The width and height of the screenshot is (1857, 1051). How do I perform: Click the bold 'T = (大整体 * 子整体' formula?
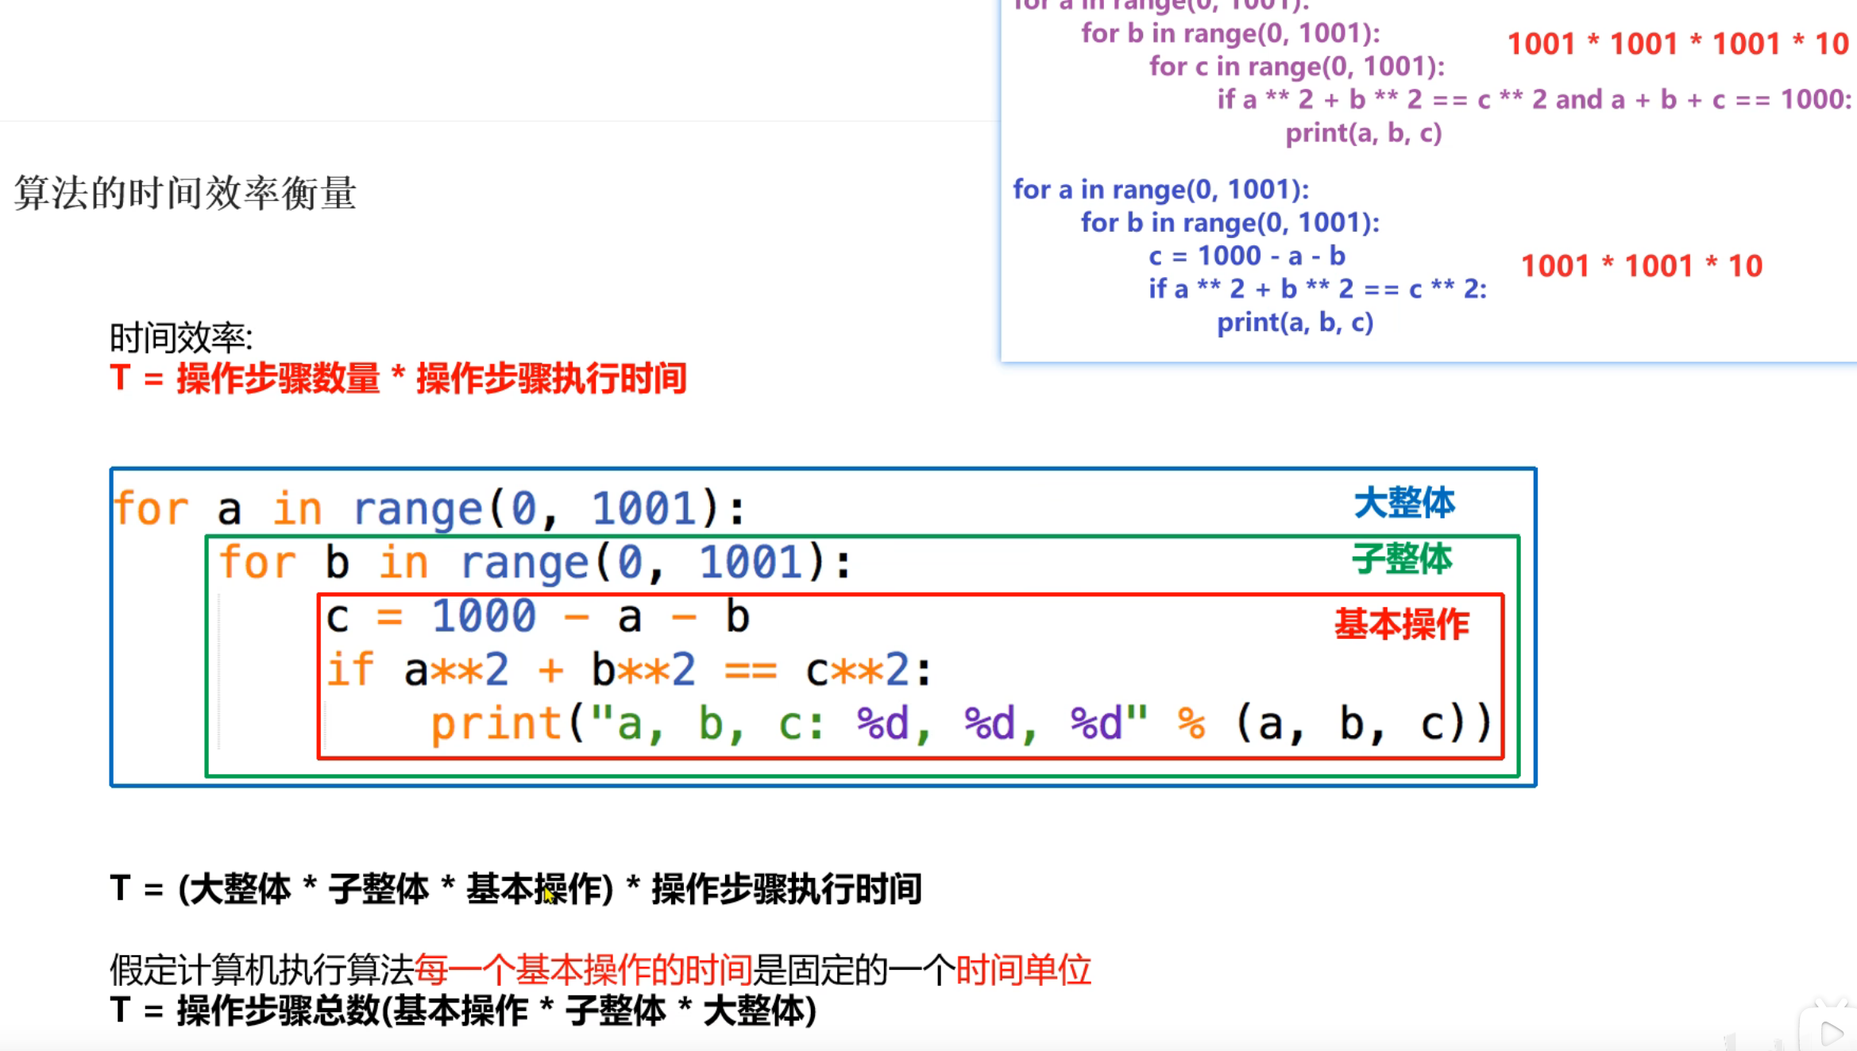tap(515, 888)
